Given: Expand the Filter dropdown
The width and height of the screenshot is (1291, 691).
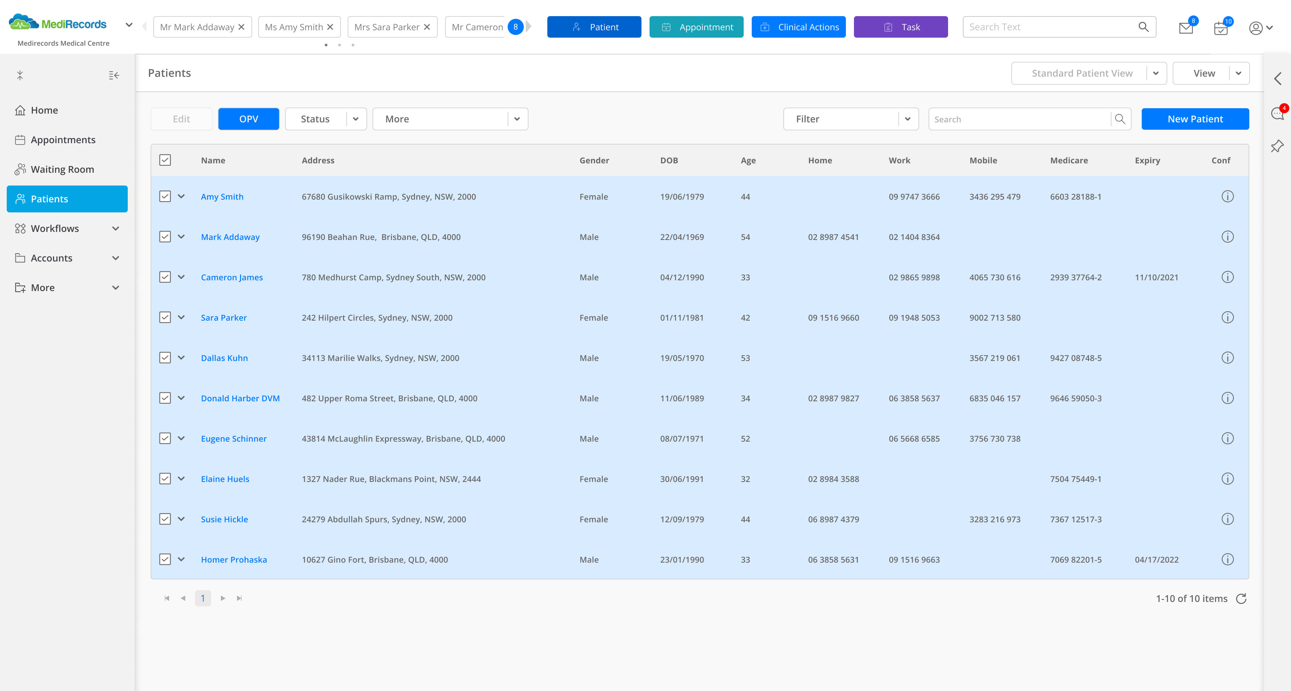Looking at the screenshot, I should click(x=907, y=119).
